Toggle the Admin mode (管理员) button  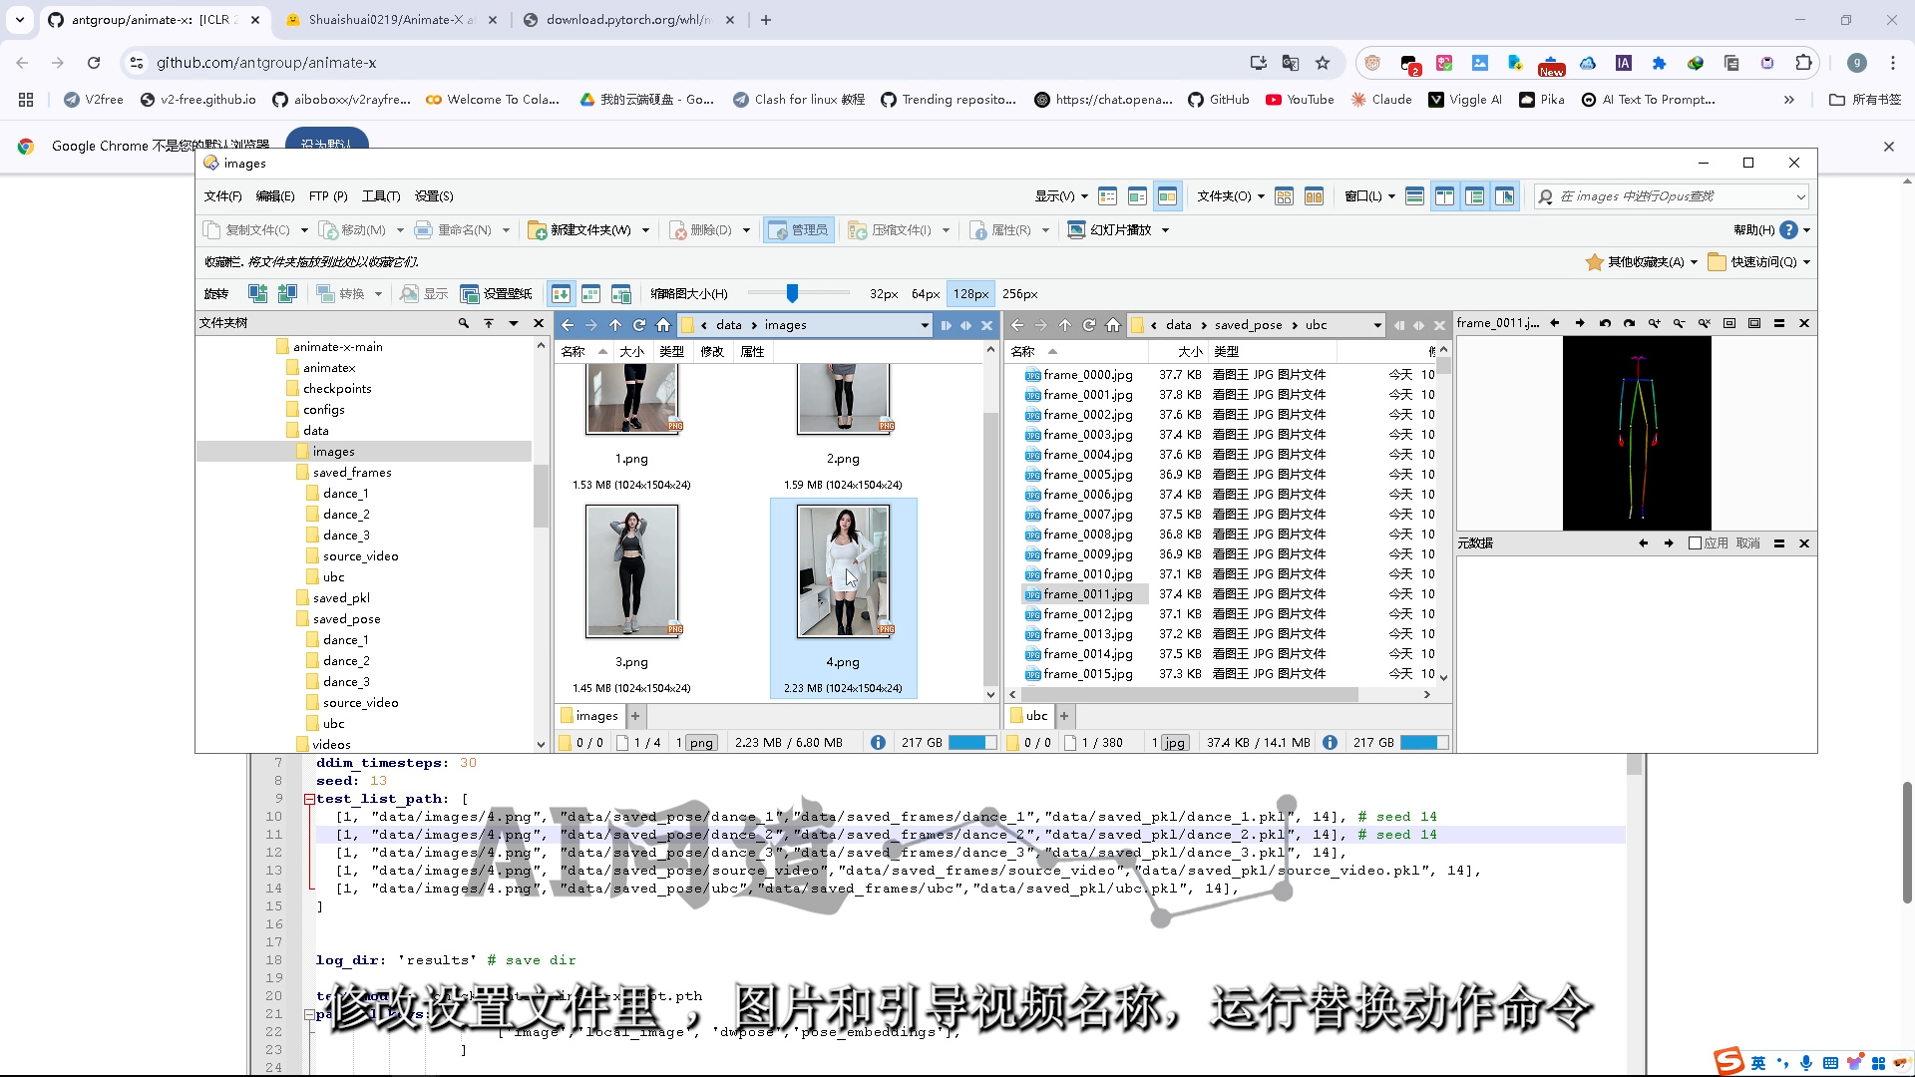click(x=798, y=230)
